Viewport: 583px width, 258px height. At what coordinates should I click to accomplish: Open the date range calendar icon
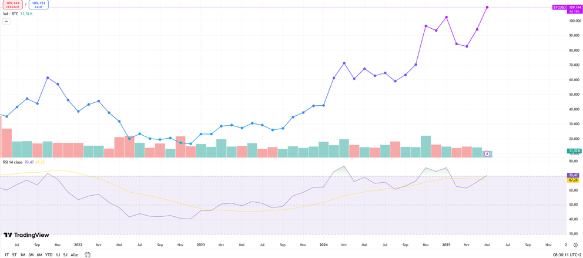88,254
